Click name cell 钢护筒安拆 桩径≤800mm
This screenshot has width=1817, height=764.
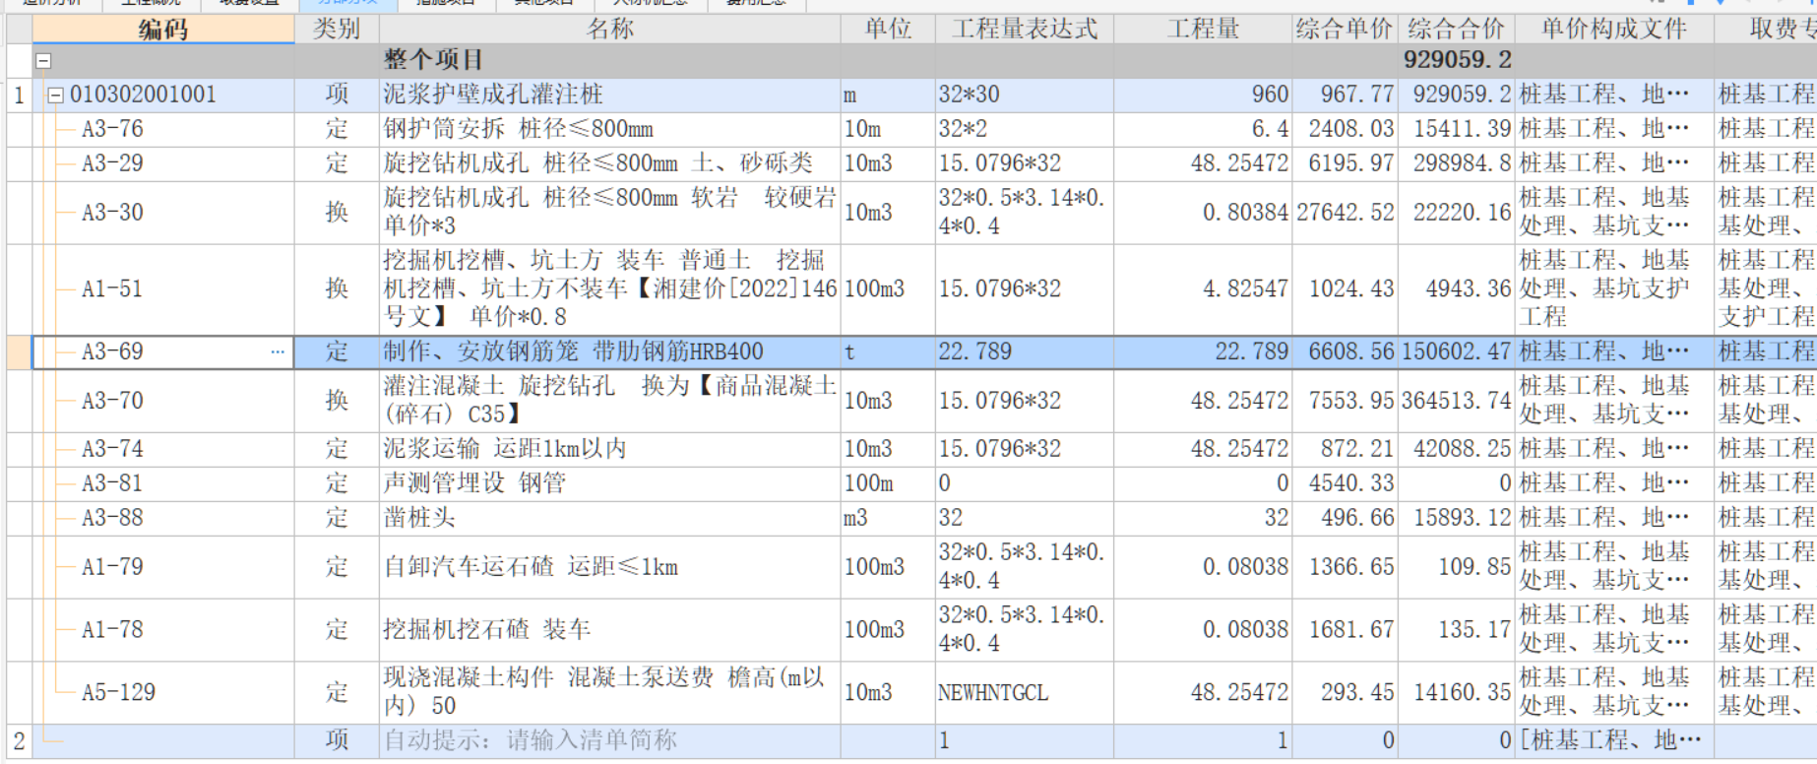609,129
